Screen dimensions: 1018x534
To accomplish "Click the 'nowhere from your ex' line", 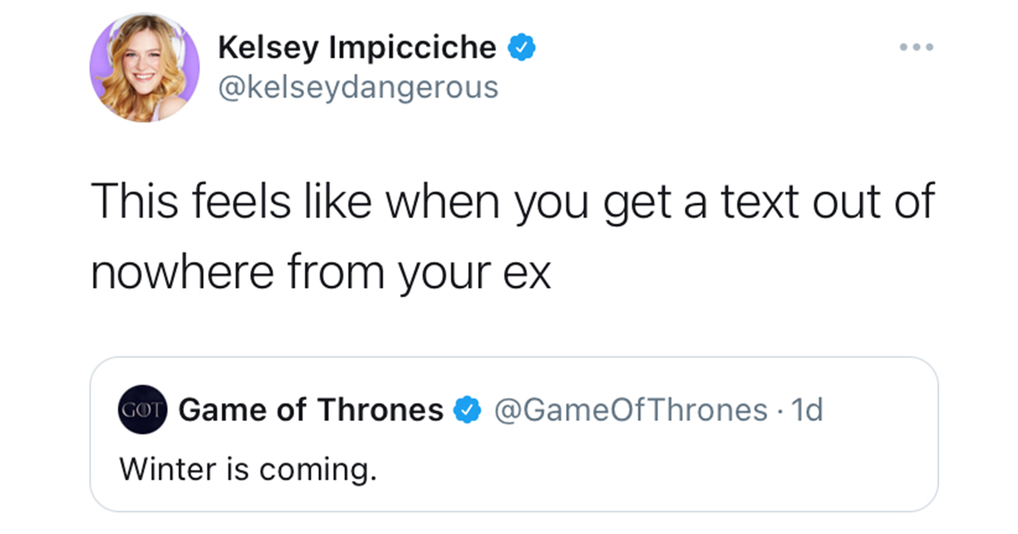I will pyautogui.click(x=321, y=273).
